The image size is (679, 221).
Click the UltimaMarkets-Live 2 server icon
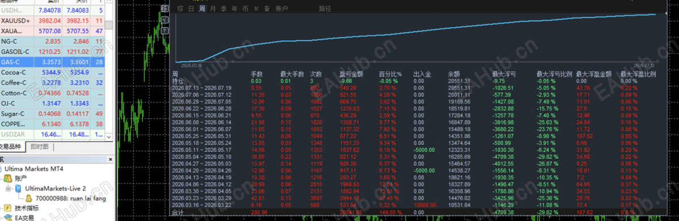(x=18, y=189)
